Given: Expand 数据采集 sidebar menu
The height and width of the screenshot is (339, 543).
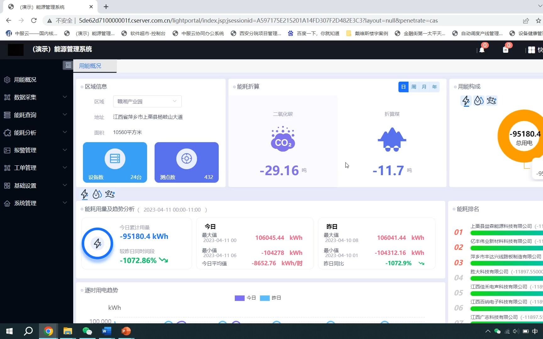Looking at the screenshot, I should point(36,97).
